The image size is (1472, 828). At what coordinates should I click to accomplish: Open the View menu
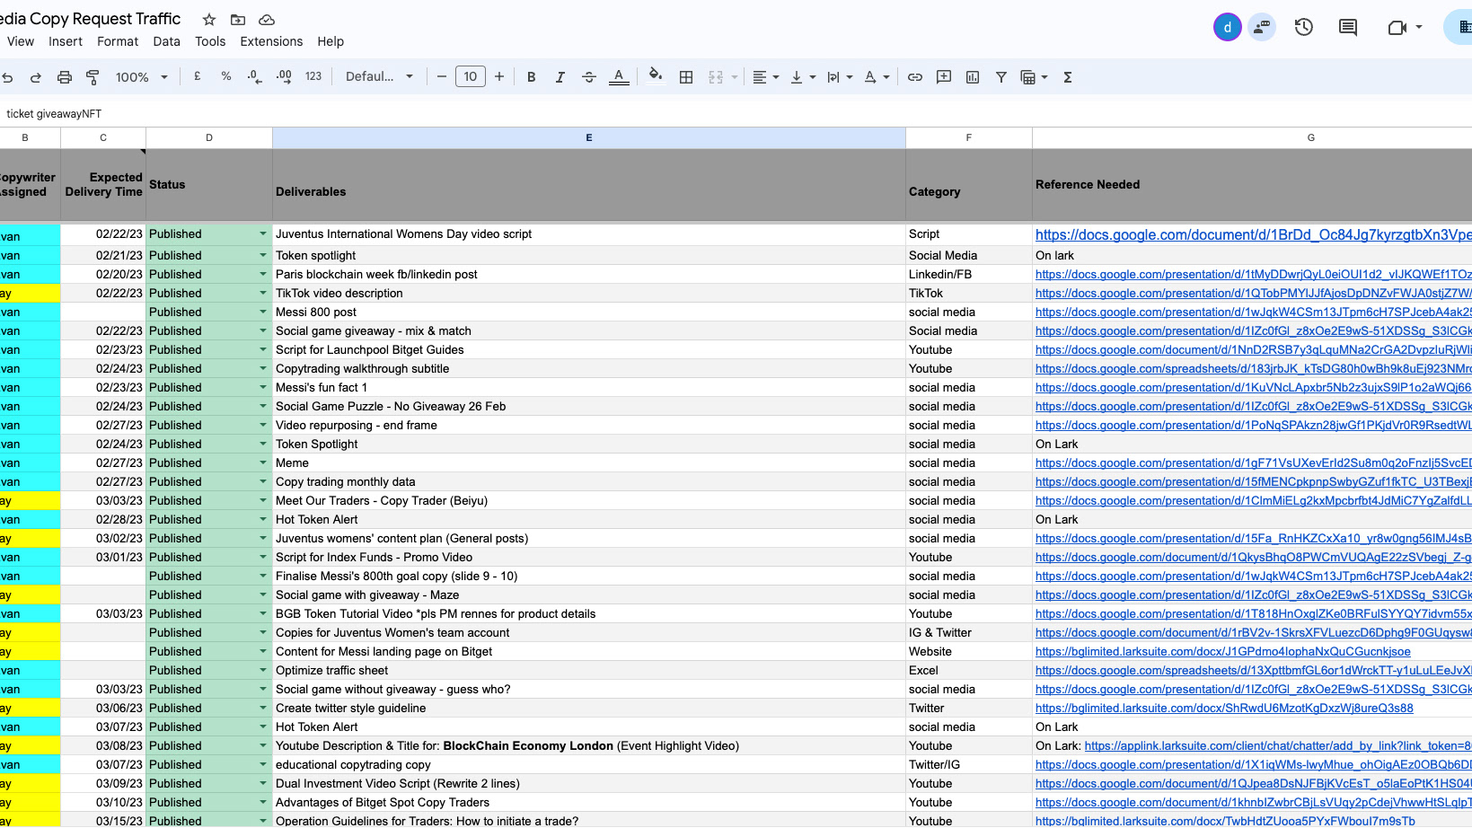(20, 41)
